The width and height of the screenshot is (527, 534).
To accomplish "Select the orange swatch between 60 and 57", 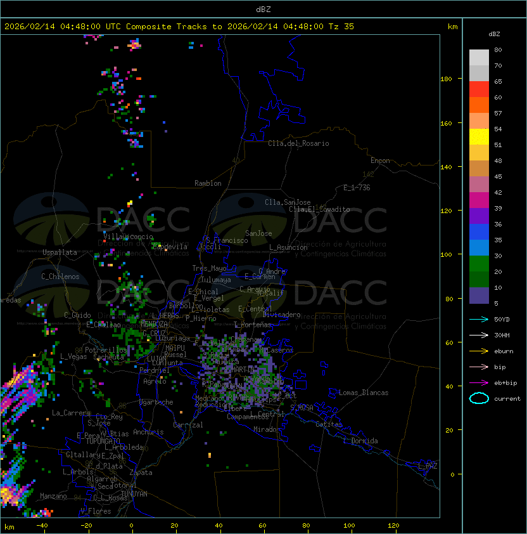I will click(x=479, y=105).
